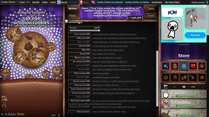Screen dimensions: 209x117
Task: Open the Idle Game Maker link
Action: (x=172, y=2)
